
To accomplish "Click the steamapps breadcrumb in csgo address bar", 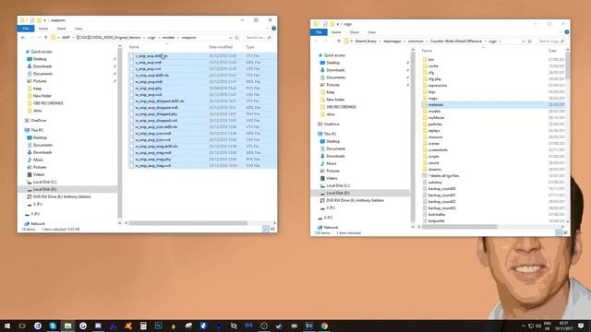I will [x=392, y=41].
